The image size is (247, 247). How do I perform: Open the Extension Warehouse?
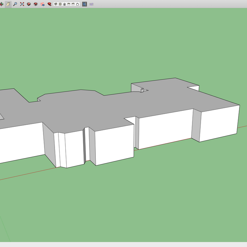tap(36, 4)
